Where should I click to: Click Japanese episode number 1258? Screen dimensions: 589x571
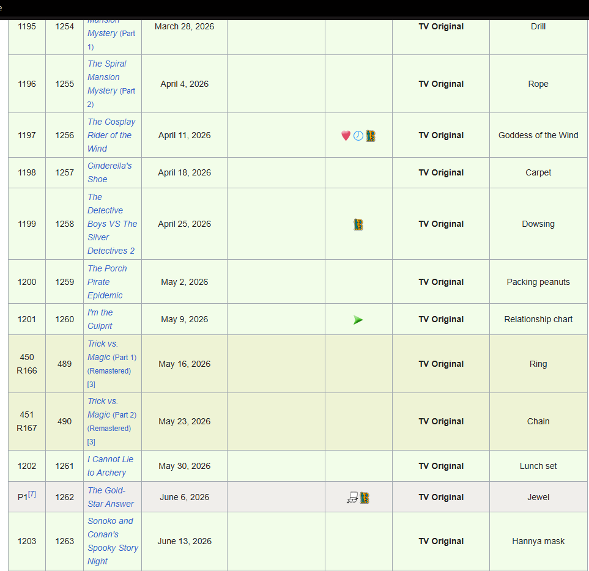(x=65, y=224)
